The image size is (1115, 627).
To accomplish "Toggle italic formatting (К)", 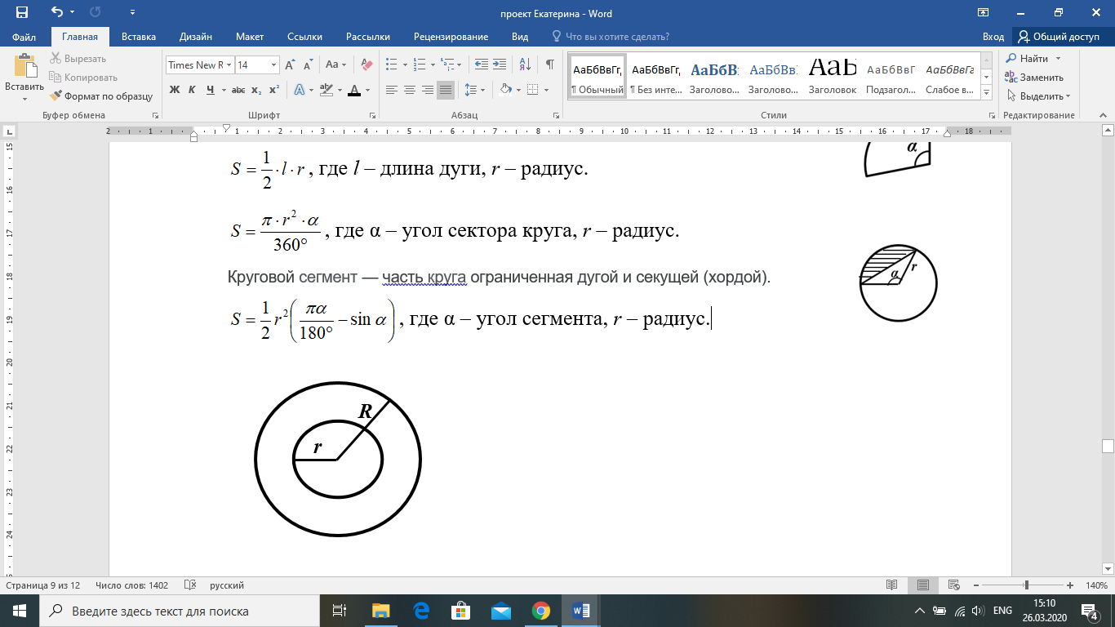I will pos(192,90).
